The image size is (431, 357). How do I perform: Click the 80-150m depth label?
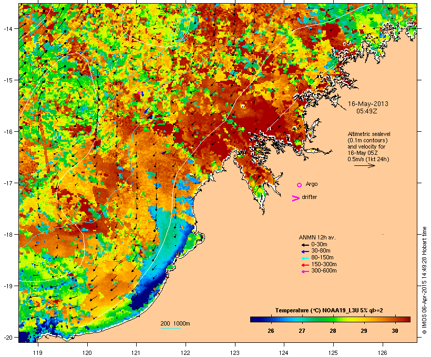pyautogui.click(x=322, y=258)
